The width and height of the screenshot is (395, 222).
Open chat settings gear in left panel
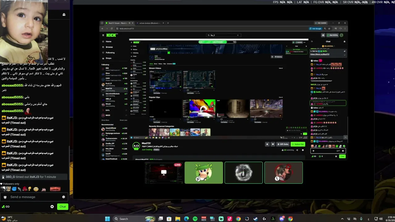(52, 207)
